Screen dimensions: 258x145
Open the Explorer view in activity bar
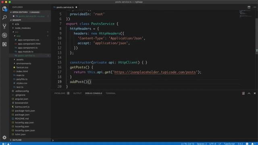coord(4,9)
